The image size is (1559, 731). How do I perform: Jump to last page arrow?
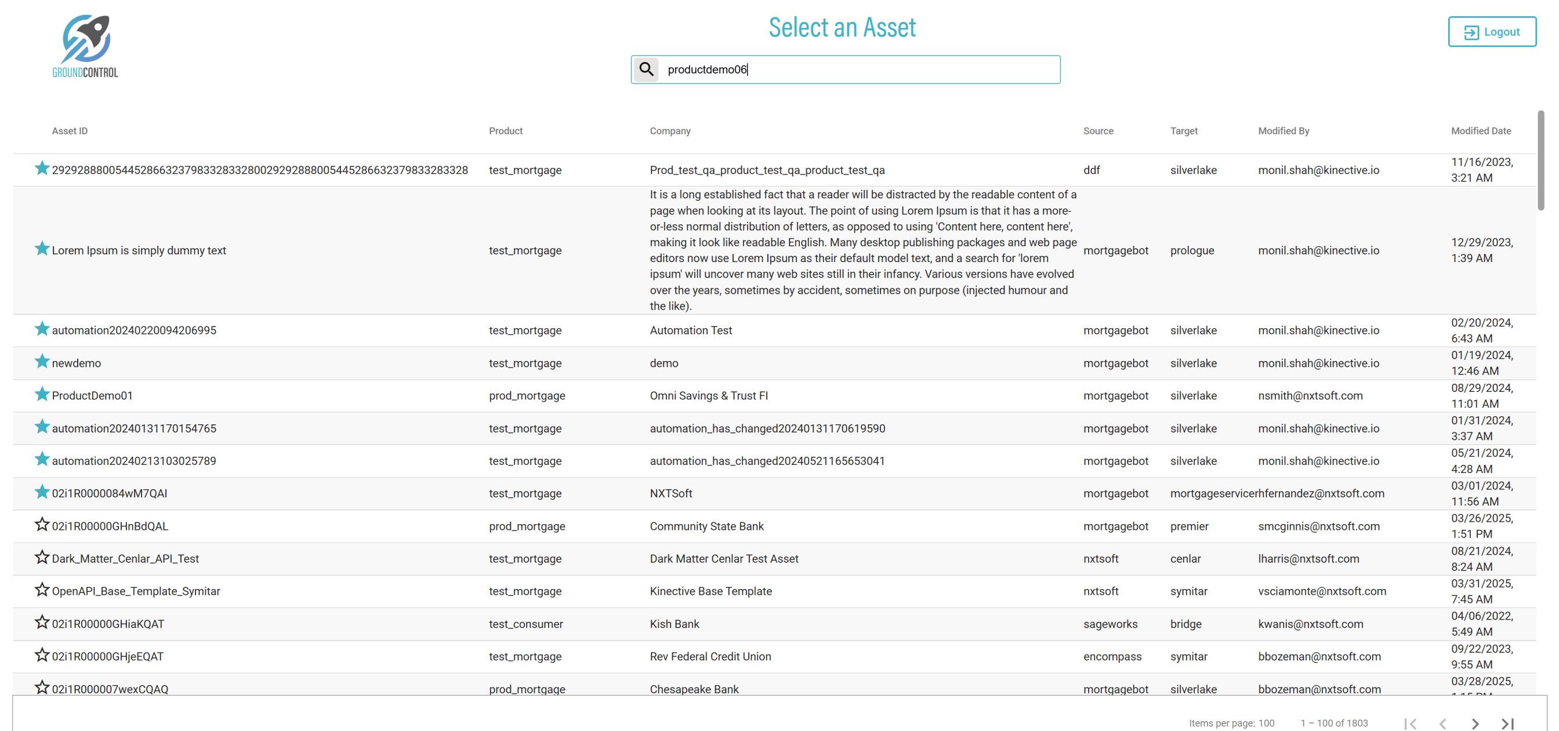pos(1507,723)
